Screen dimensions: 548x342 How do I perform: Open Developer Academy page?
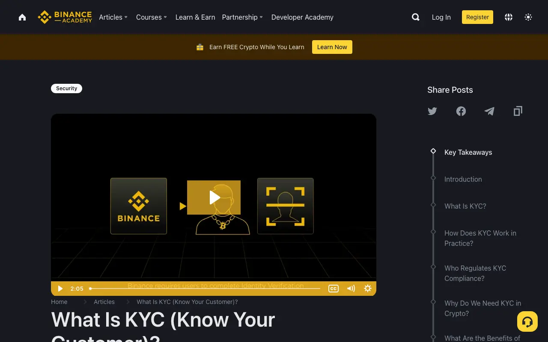[x=302, y=17]
